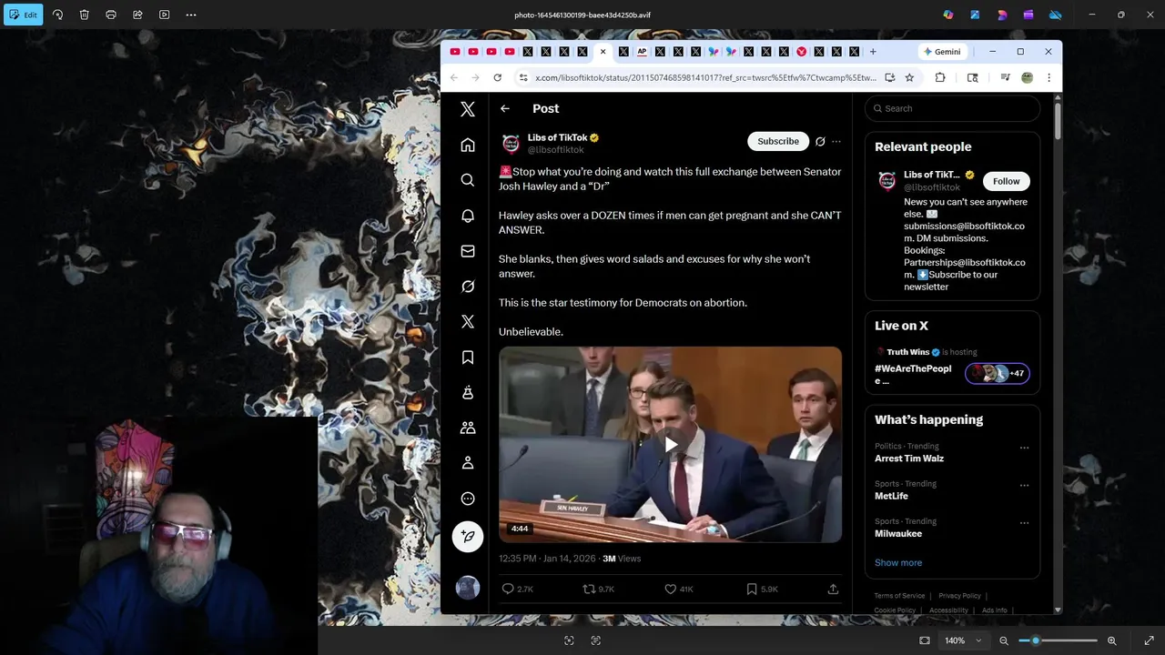This screenshot has width=1165, height=655.
Task: Rotate the photo using the rotate icon
Action: pos(57,15)
